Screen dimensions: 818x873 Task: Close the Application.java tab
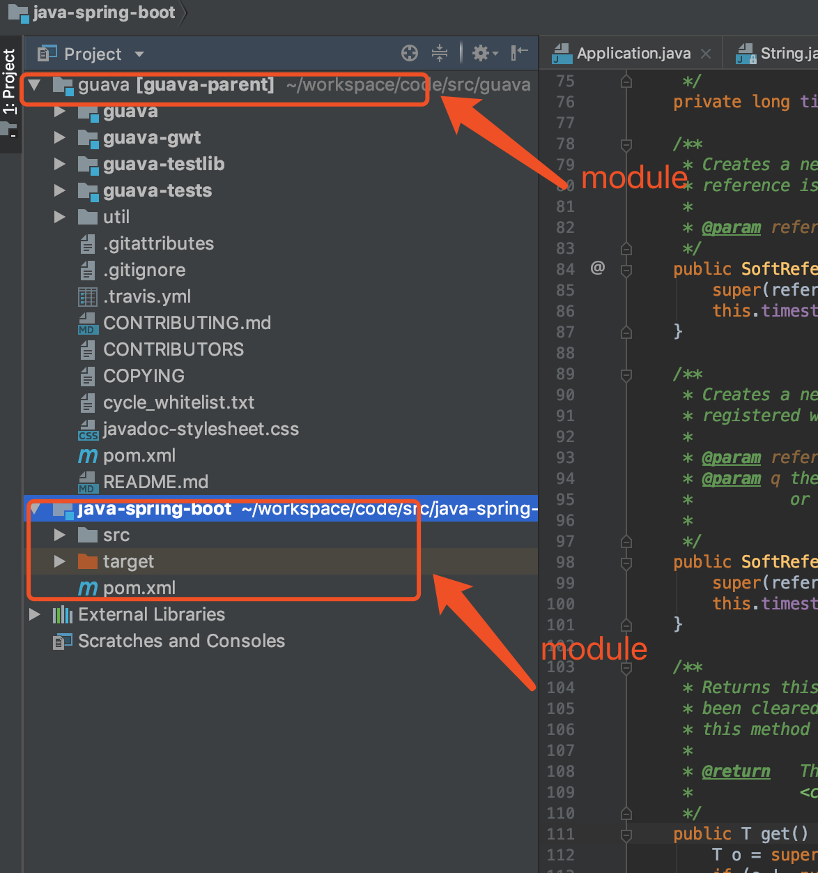706,54
